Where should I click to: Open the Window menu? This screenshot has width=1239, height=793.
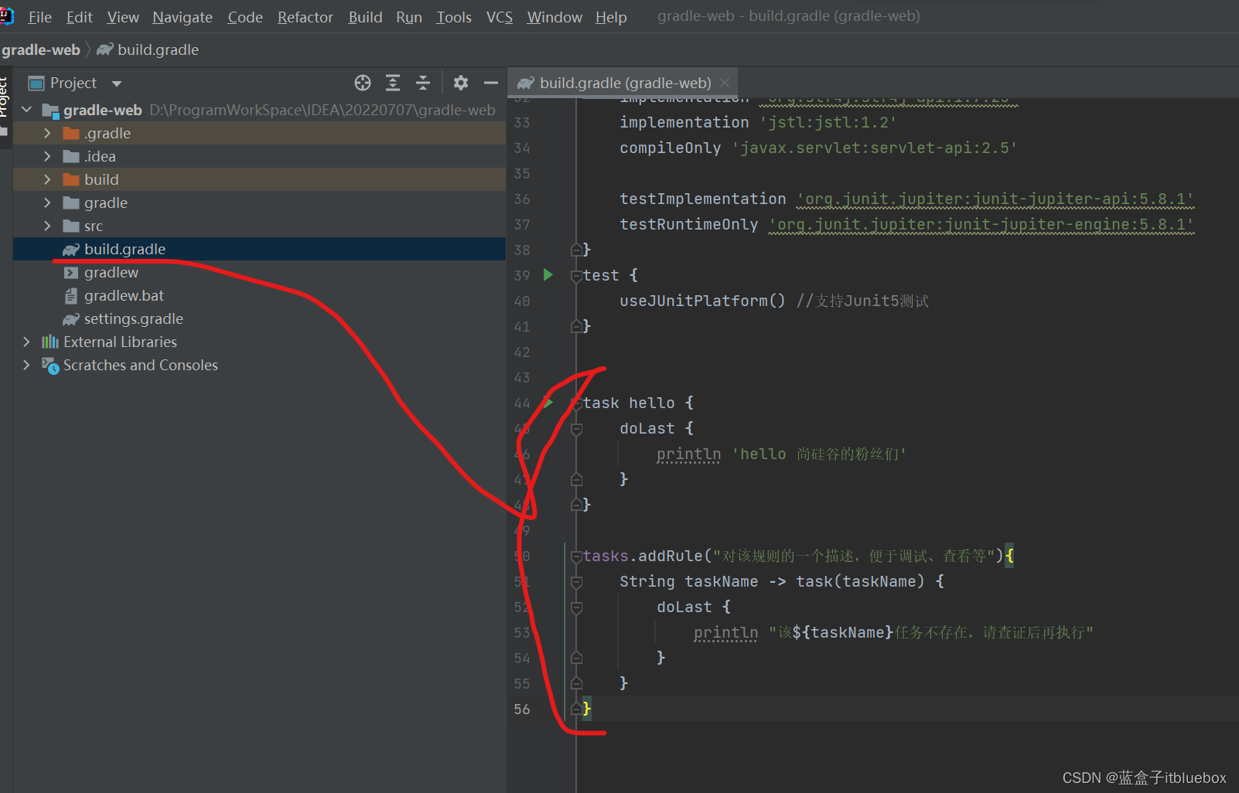(555, 17)
